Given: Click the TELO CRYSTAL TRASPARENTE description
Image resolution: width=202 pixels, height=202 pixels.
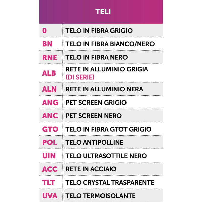Looking at the screenshot, I should coord(110,182).
